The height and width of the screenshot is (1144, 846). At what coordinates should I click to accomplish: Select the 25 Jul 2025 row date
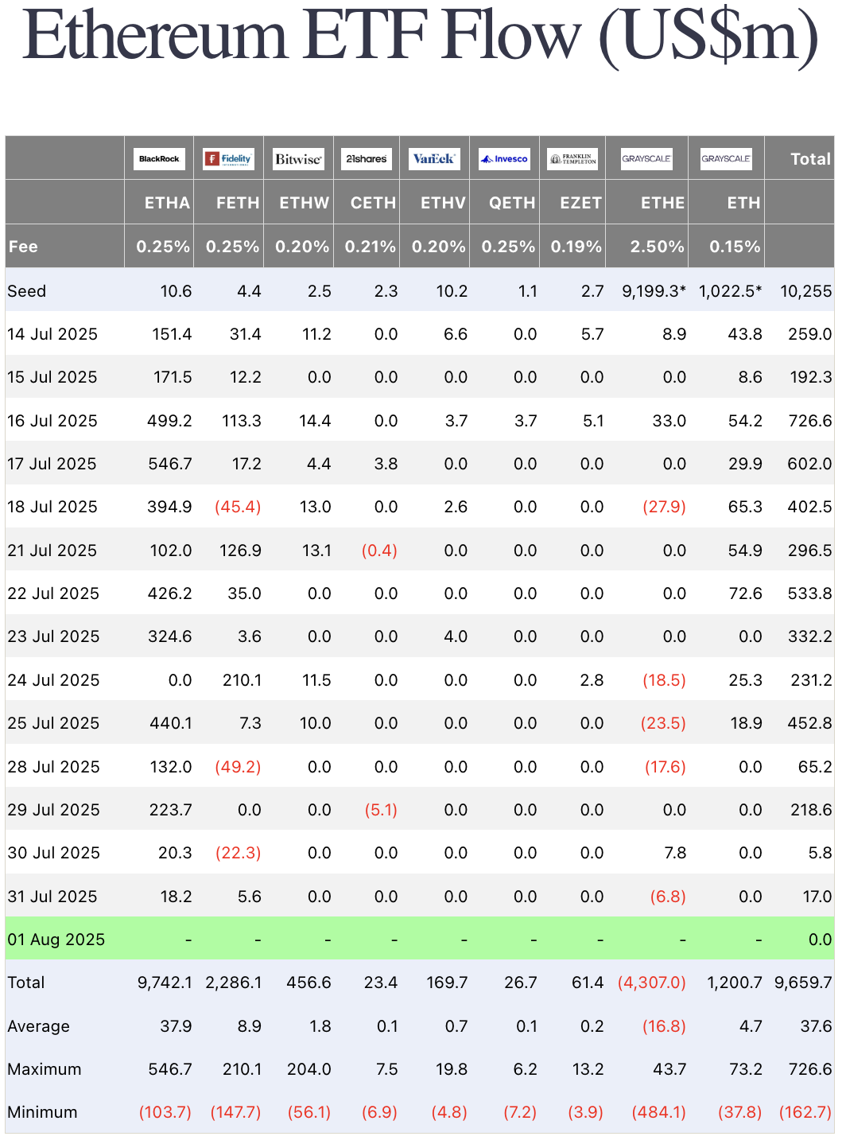tap(53, 723)
